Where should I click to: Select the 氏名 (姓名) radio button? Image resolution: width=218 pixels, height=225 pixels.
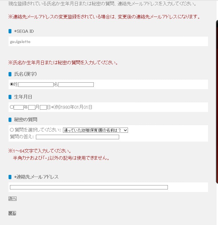(12, 84)
